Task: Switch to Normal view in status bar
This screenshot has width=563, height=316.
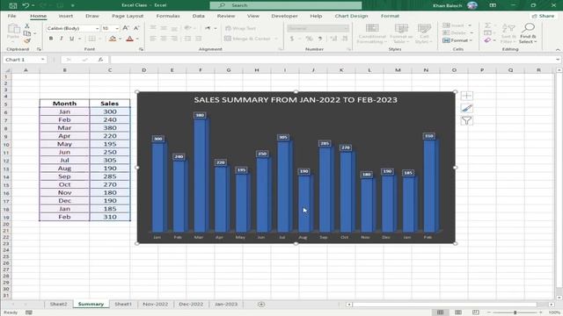Action: click(440, 312)
